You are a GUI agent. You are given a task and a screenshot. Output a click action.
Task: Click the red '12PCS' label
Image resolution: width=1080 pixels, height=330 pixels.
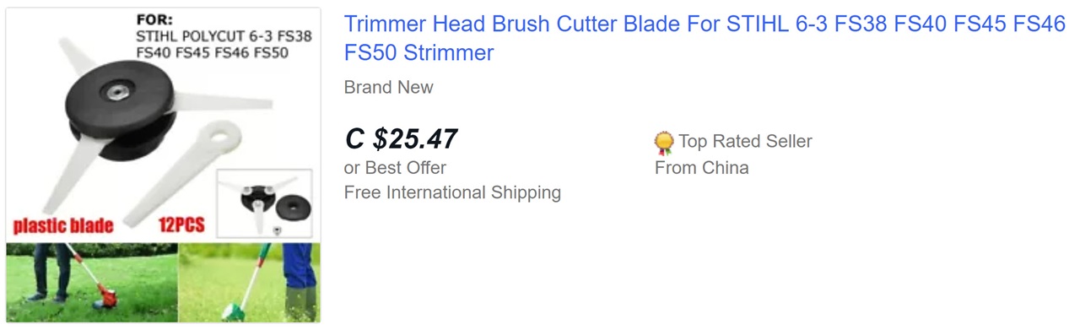click(181, 225)
